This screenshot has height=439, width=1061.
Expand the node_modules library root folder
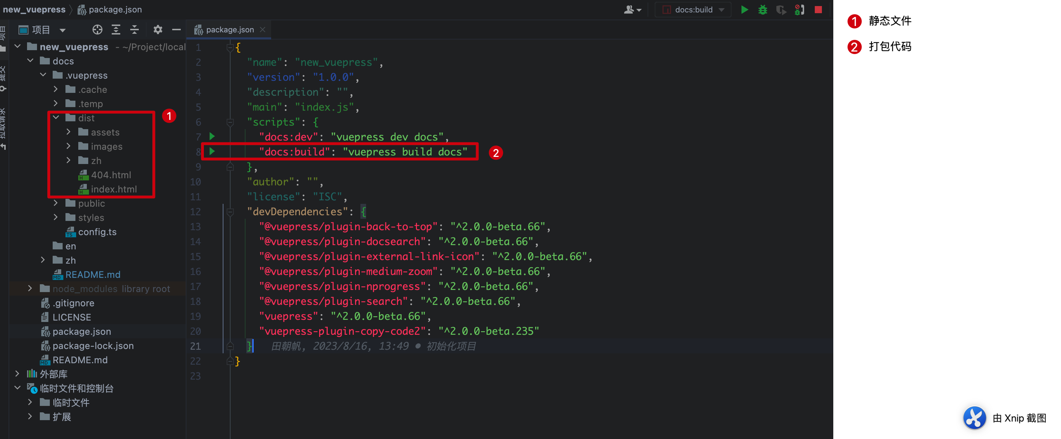click(x=30, y=289)
